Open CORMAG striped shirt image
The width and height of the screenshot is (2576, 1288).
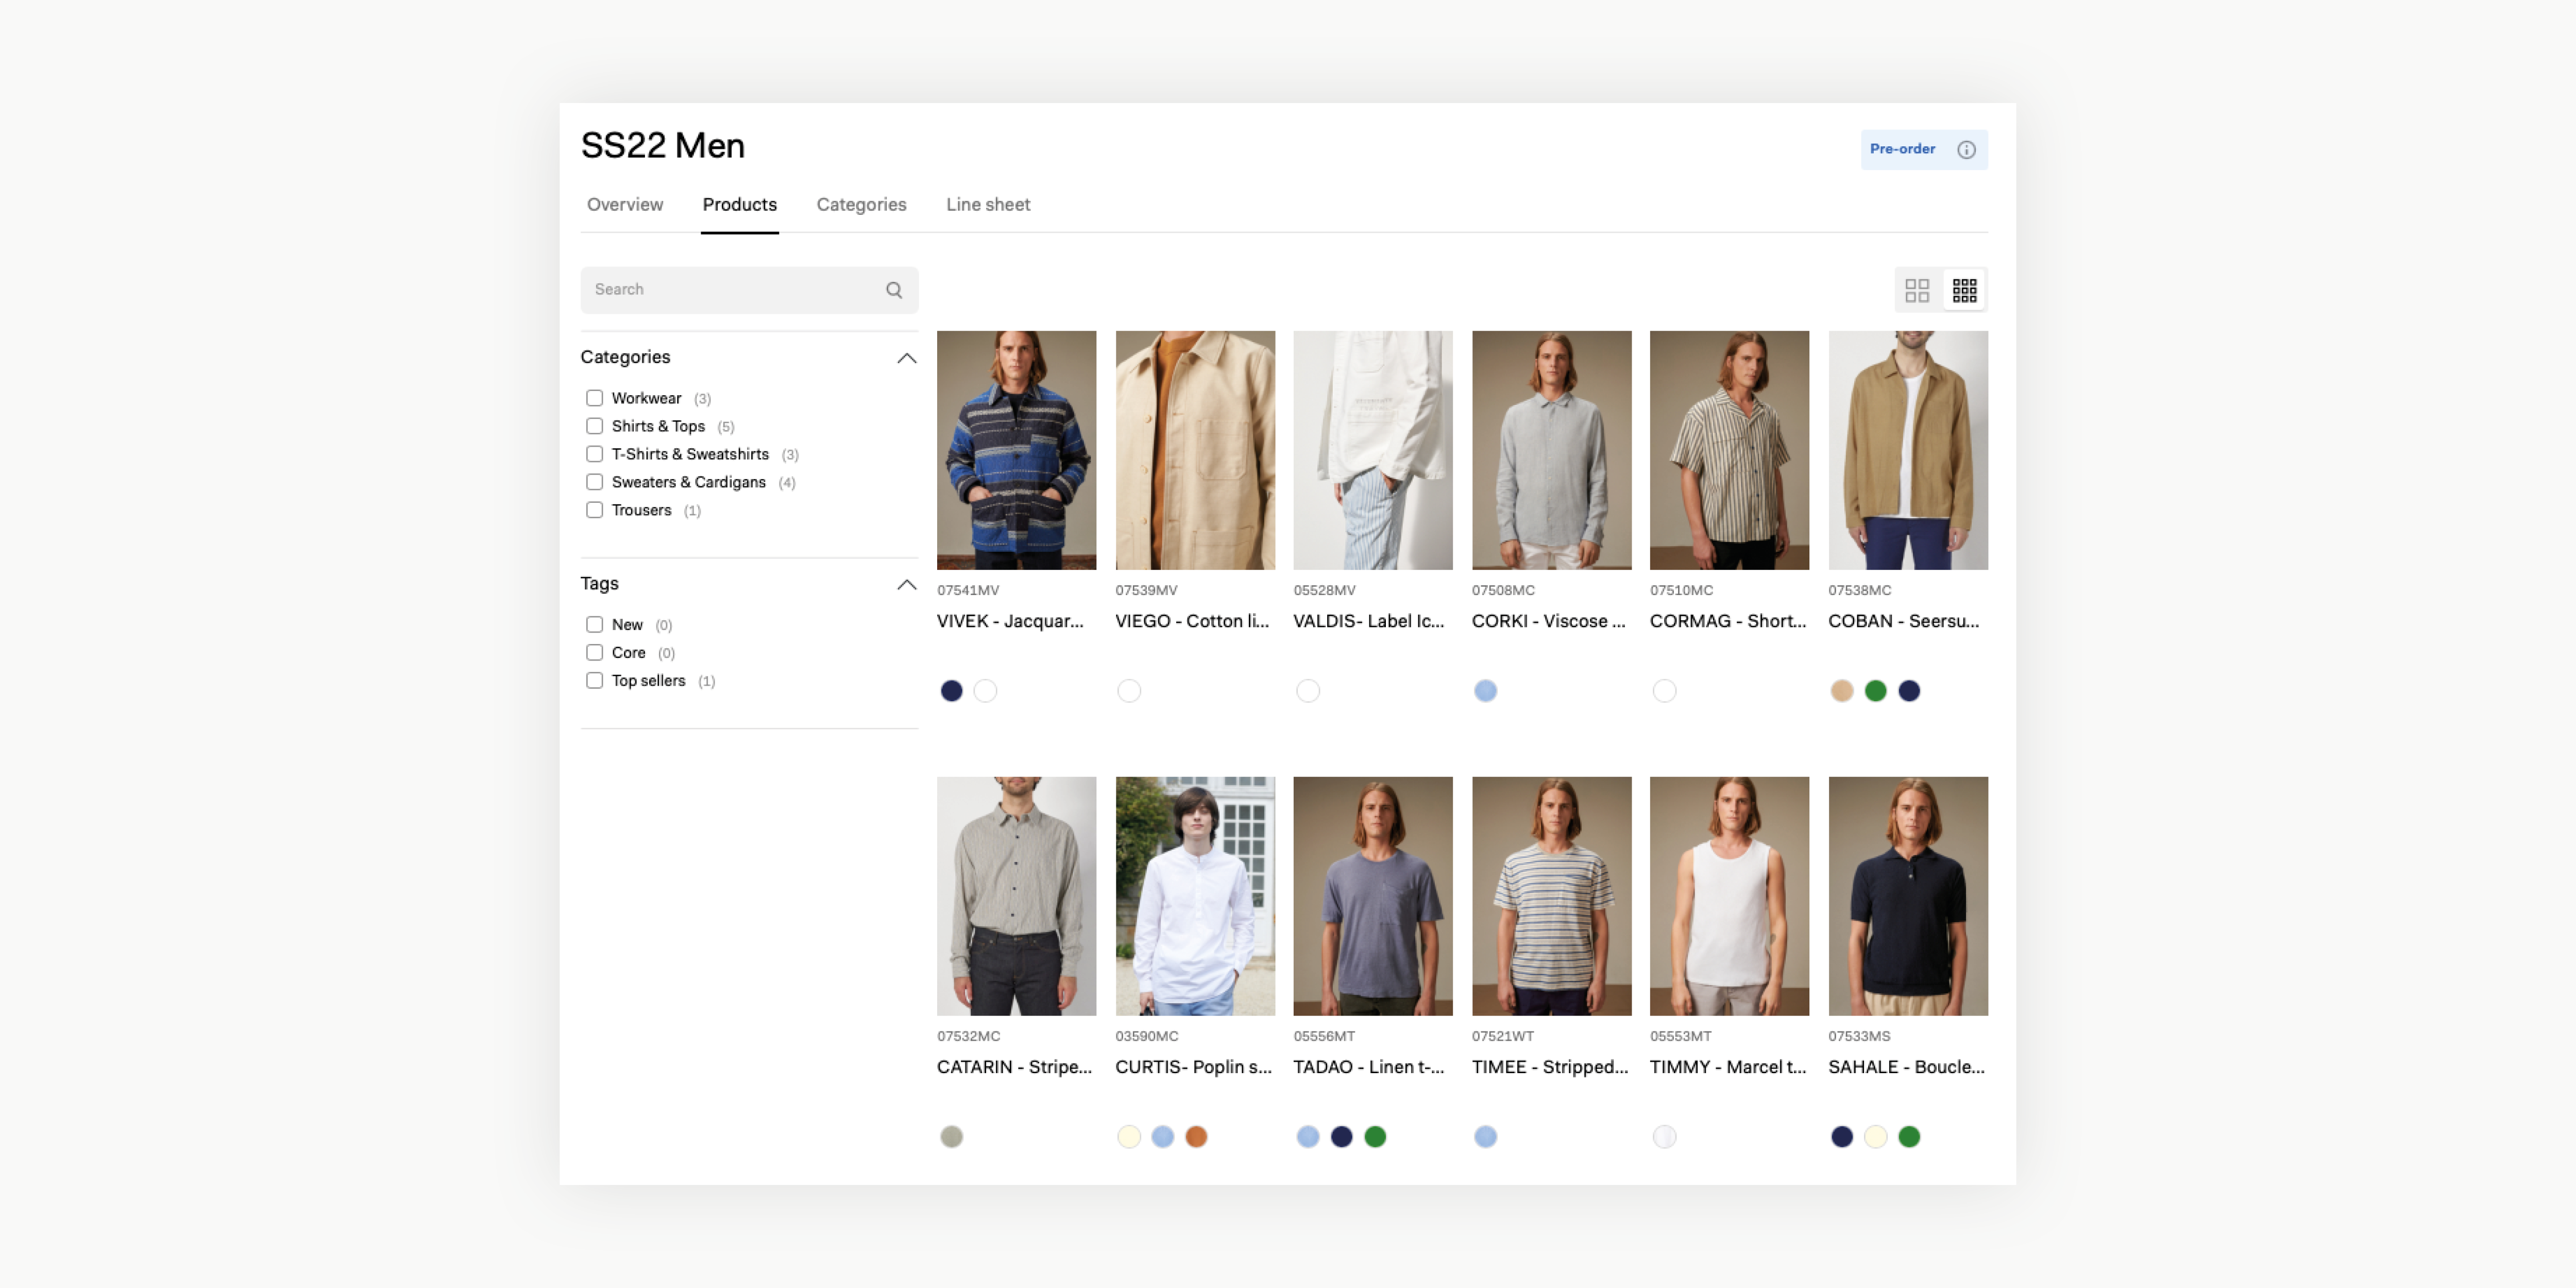[x=1729, y=450]
